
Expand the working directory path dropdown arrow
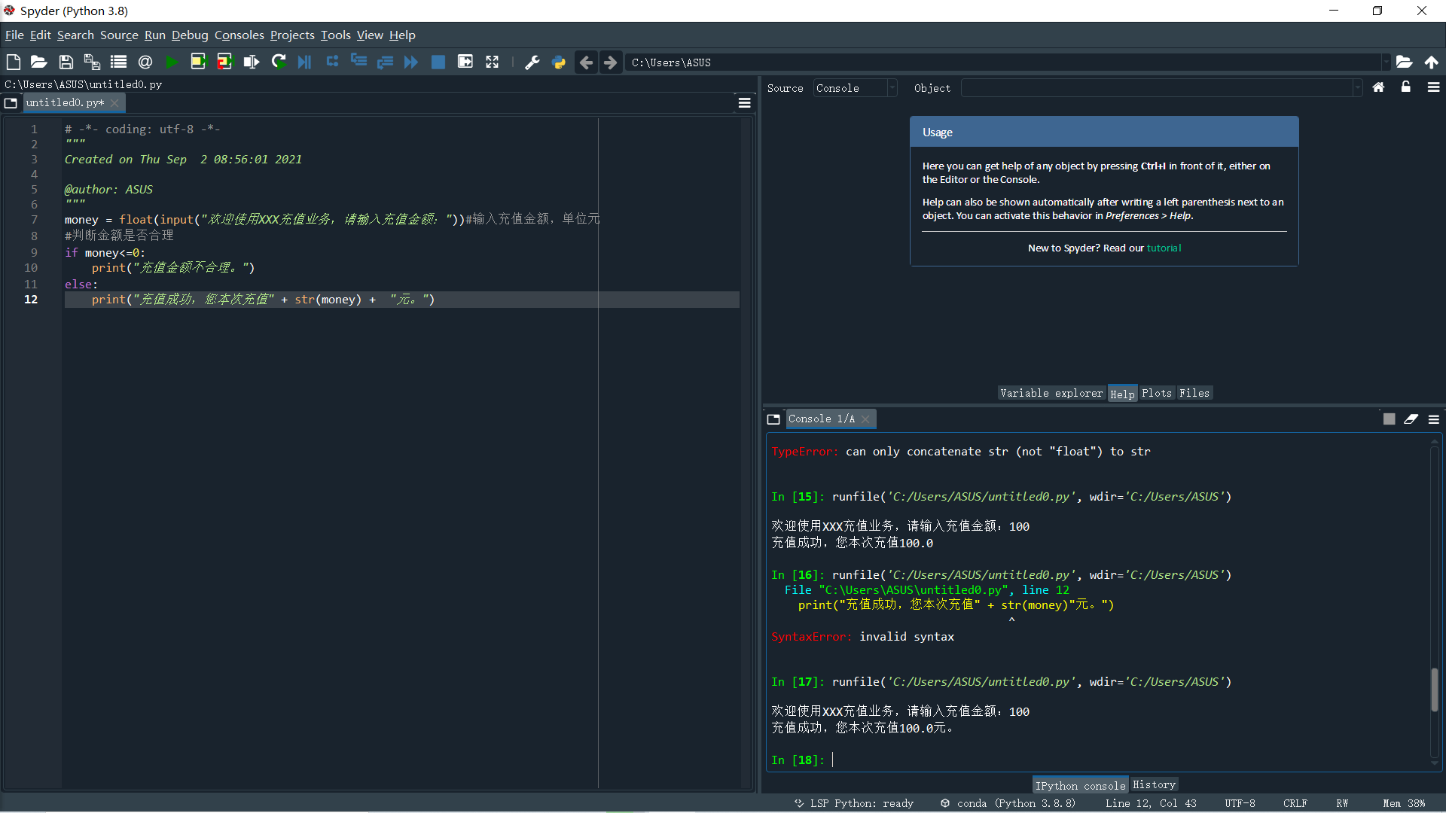point(1385,62)
